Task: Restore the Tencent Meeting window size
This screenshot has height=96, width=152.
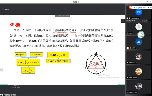Action: coord(147,2)
